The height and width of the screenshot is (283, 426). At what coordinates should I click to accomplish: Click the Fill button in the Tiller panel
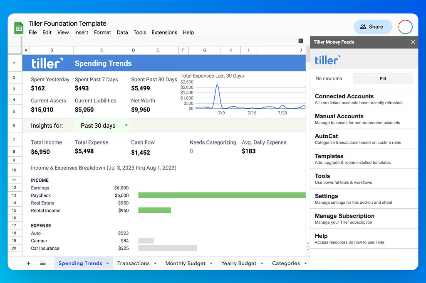tap(383, 78)
